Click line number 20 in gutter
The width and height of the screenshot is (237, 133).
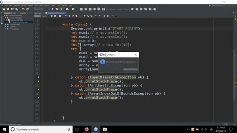37,29
